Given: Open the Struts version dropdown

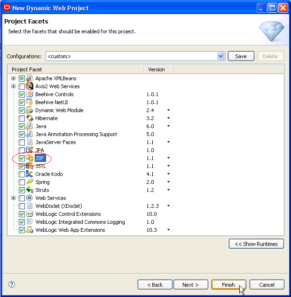Looking at the screenshot, I should tap(168, 190).
